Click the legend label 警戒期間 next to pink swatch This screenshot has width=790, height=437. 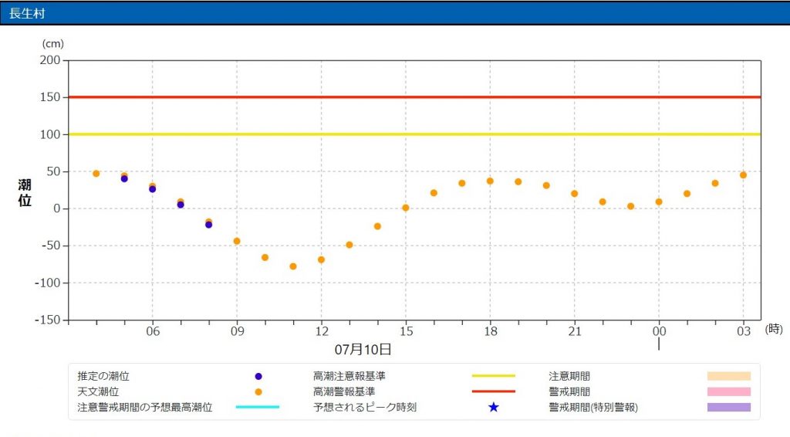coord(569,391)
